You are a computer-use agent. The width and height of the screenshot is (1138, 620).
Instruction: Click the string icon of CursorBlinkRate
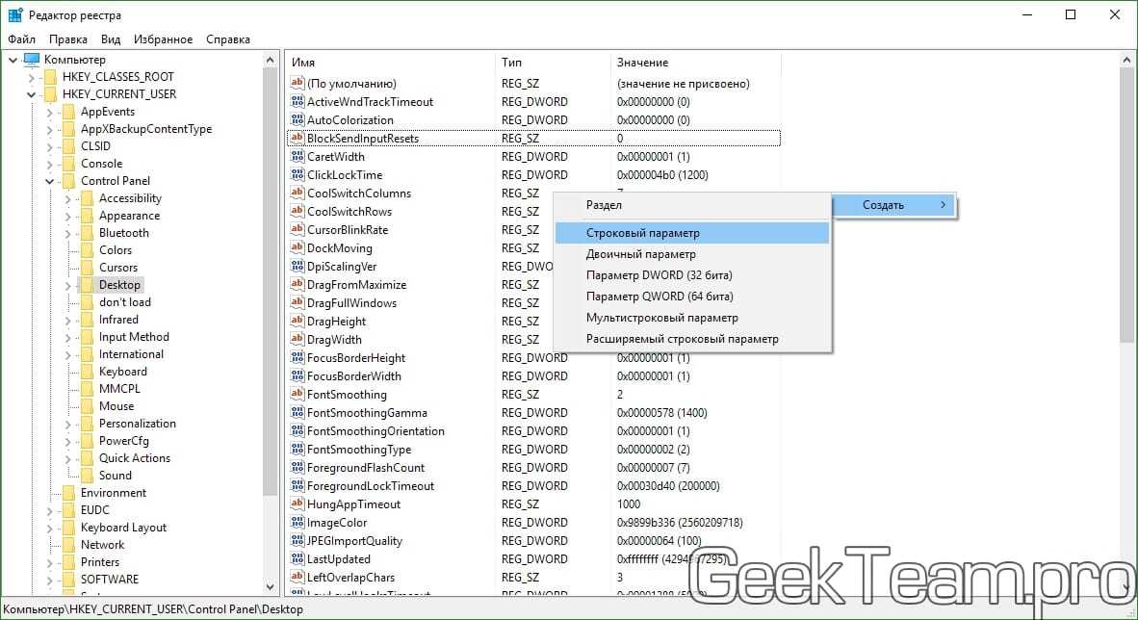pos(297,229)
